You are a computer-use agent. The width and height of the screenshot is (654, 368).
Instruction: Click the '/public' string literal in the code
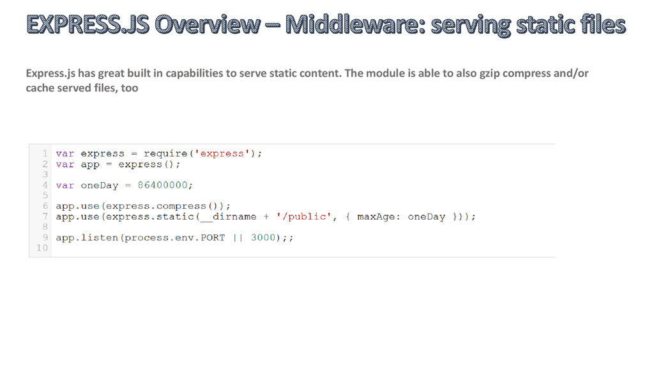[303, 217]
